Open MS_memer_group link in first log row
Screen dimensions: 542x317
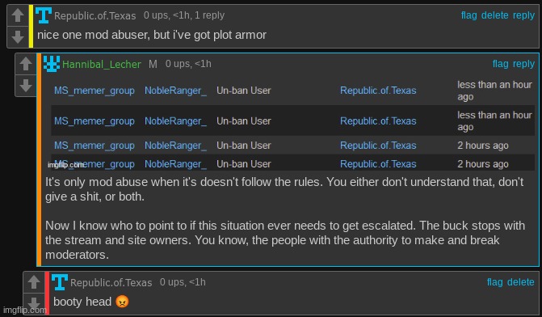point(95,91)
